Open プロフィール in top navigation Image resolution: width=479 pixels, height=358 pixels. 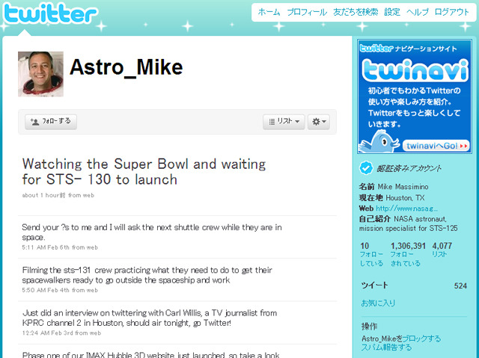pos(307,12)
